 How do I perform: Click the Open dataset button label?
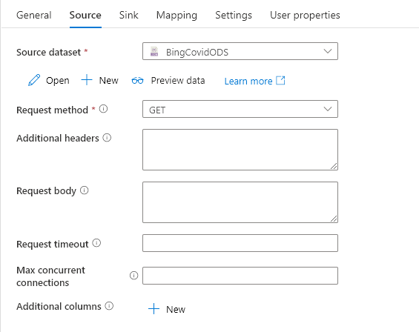(57, 80)
